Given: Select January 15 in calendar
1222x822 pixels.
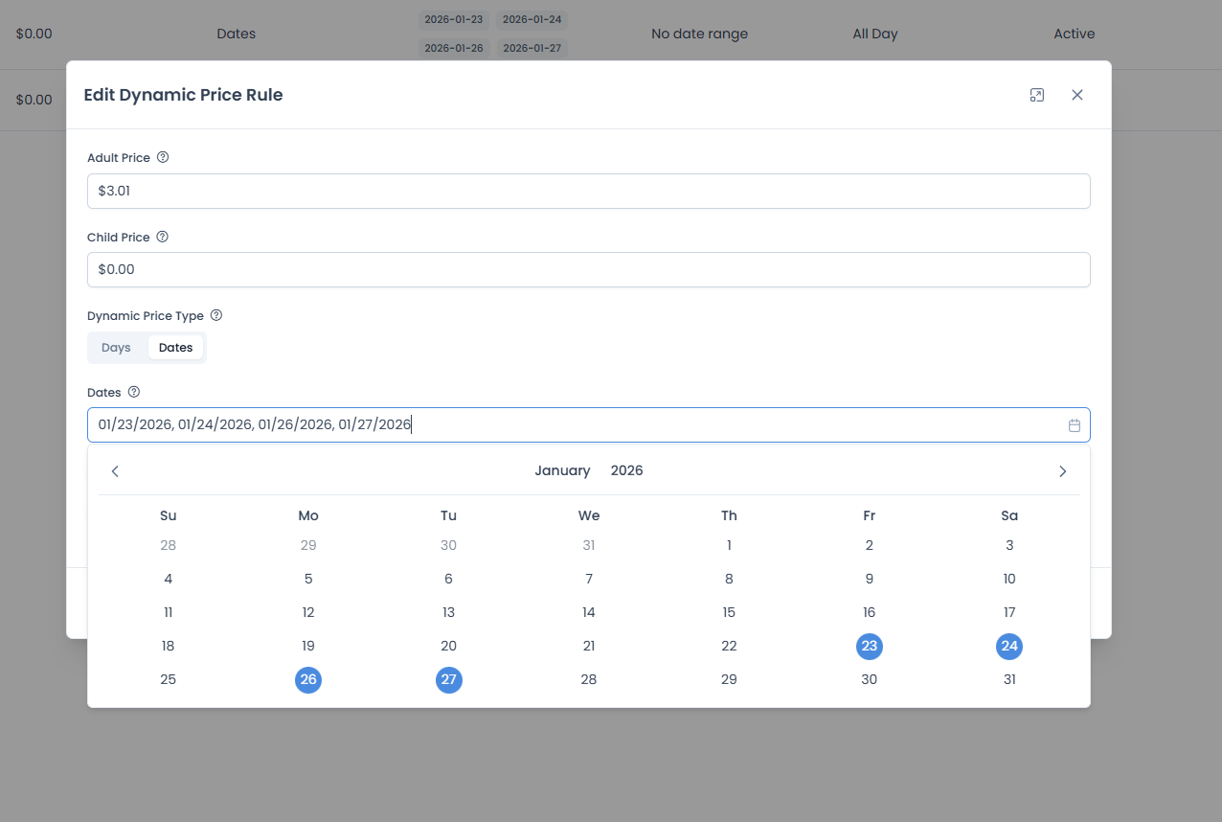Looking at the screenshot, I should [x=729, y=613].
